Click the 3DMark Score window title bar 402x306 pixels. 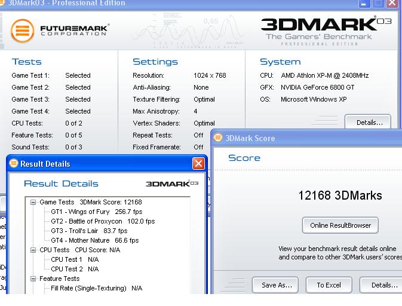click(x=306, y=138)
